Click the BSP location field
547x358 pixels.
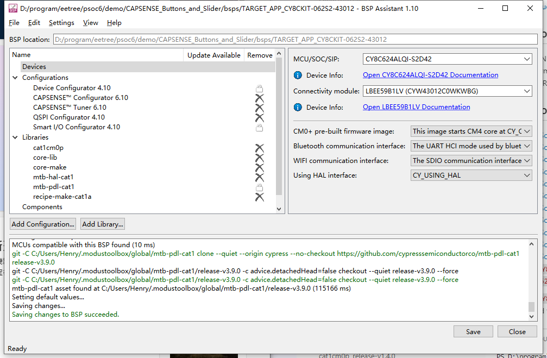[x=295, y=40]
